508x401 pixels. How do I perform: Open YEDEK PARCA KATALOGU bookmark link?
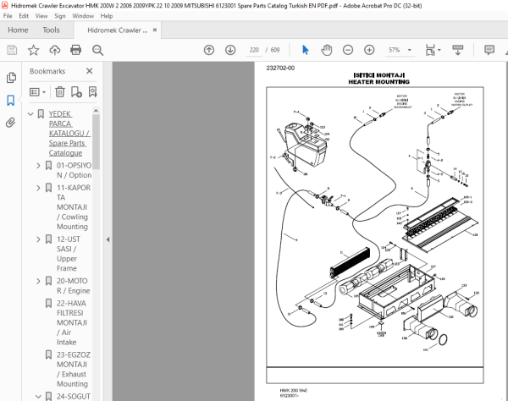(69, 134)
